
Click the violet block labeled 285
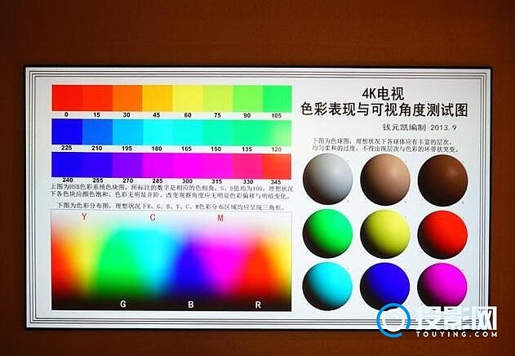point(158,166)
